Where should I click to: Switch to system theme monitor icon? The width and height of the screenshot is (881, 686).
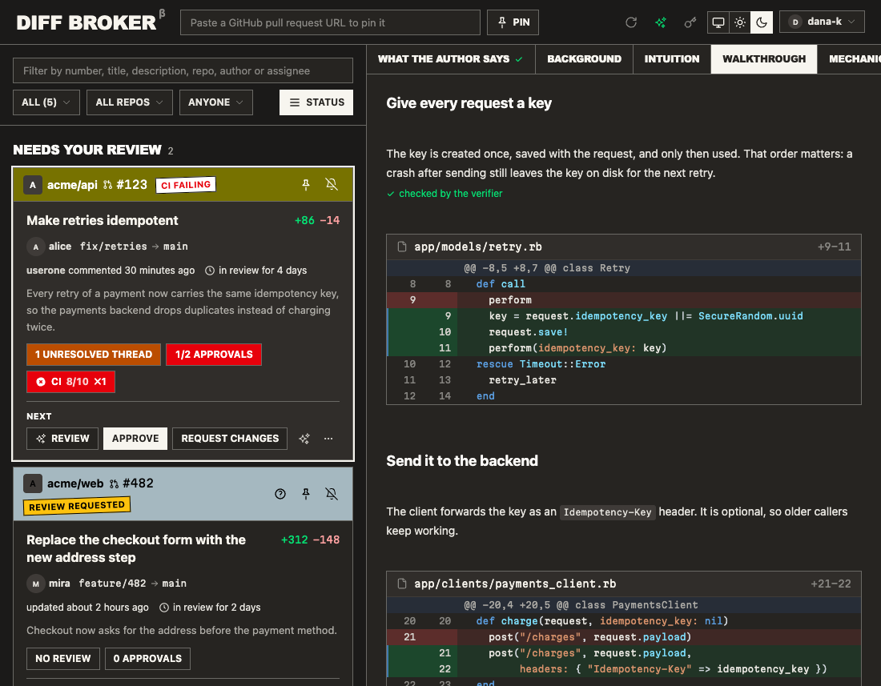[718, 22]
